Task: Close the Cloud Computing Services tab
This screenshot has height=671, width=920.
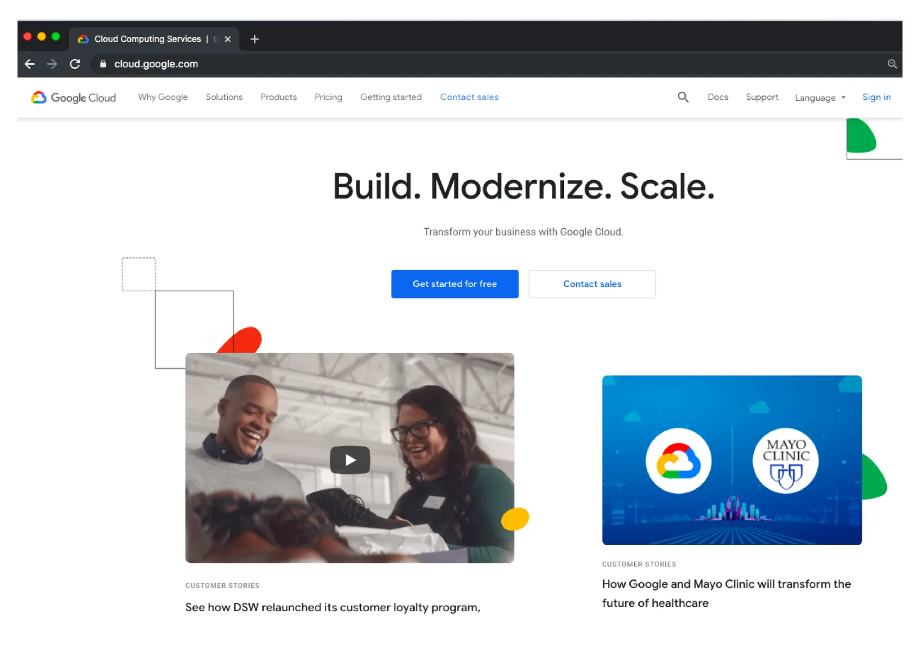Action: click(x=228, y=39)
